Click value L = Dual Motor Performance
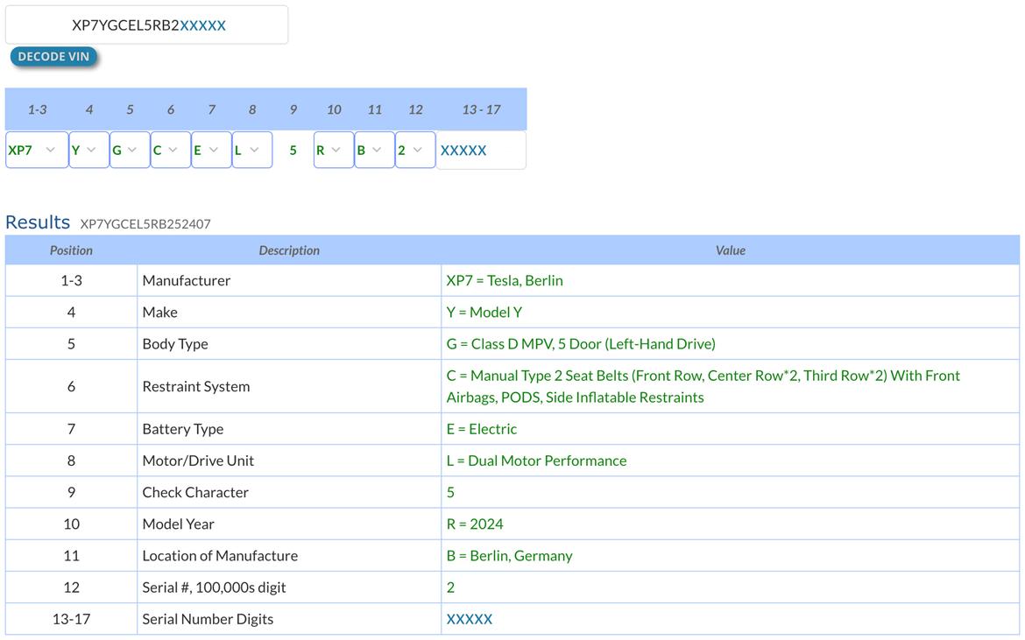Image resolution: width=1025 pixels, height=640 pixels. point(537,461)
